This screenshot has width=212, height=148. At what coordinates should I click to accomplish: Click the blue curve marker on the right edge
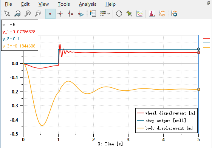[x=207, y=43]
